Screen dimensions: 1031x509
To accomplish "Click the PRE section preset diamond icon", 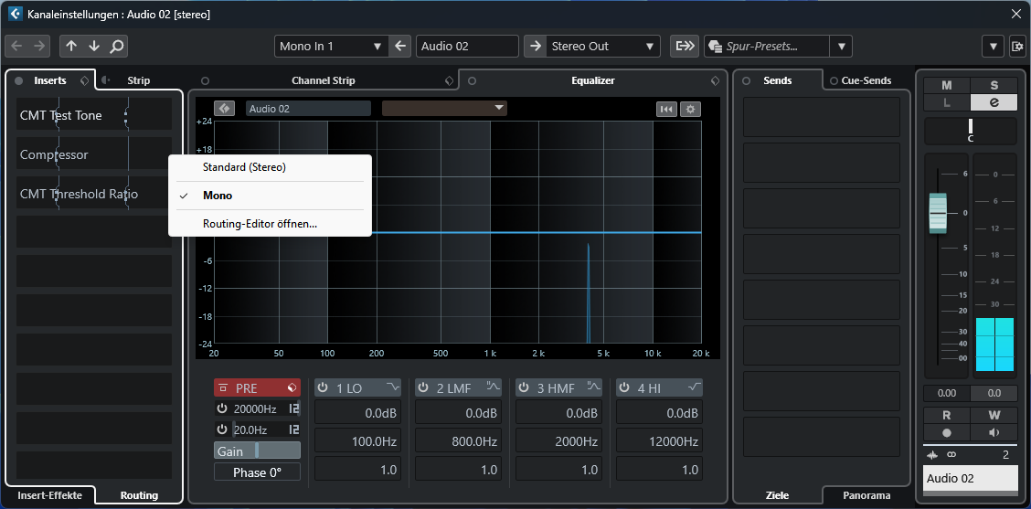I will tap(292, 388).
